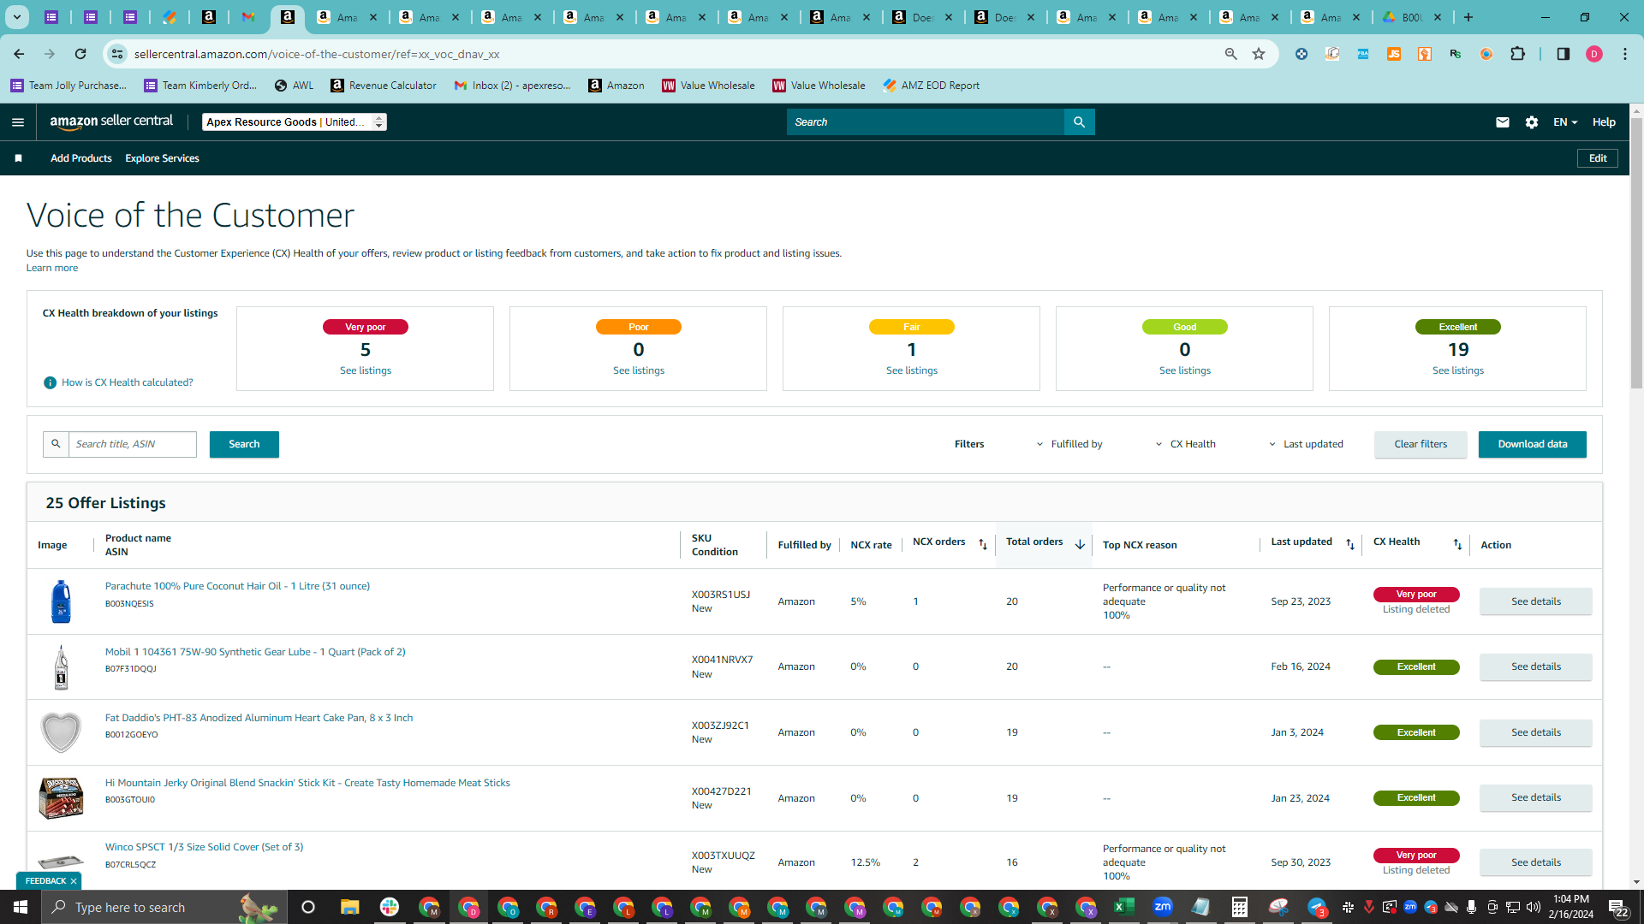
Task: Open the Windows Start menu
Action: [21, 907]
